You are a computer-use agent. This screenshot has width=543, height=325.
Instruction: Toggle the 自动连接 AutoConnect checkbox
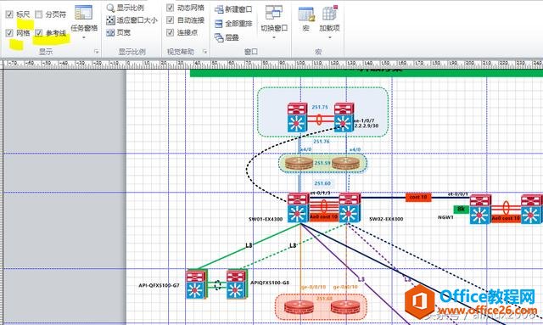pyautogui.click(x=170, y=20)
